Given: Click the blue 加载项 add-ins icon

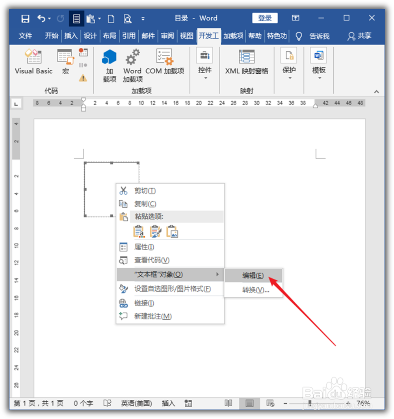Looking at the screenshot, I should pos(110,65).
